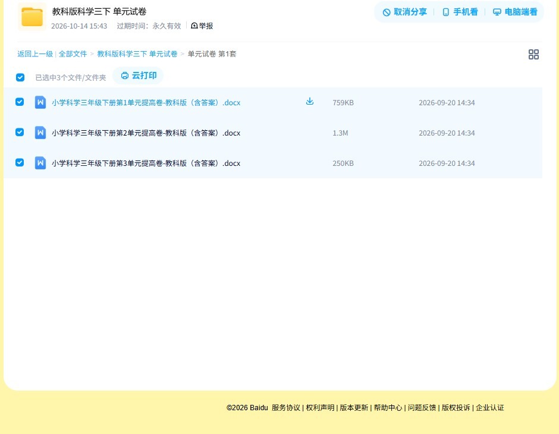Choose 电脑端看 to view on desktop
The width and height of the screenshot is (559, 434).
coord(515,12)
